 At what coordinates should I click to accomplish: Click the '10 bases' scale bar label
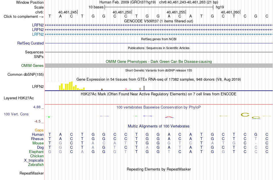coord(96,7)
